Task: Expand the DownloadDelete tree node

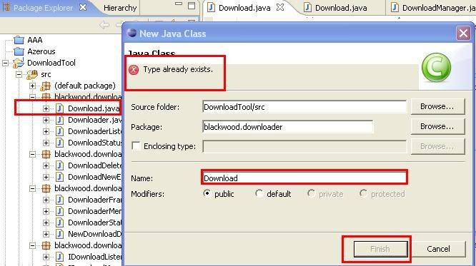Action: pos(46,165)
